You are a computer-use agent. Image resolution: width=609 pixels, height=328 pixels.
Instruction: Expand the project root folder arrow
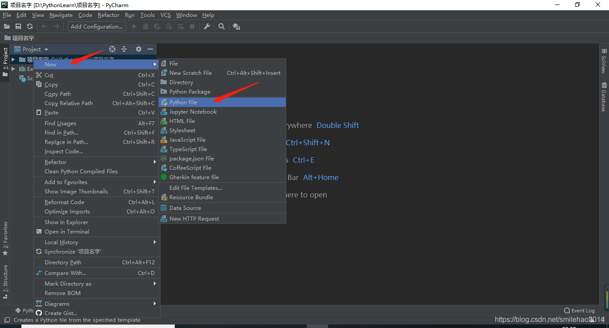(x=13, y=59)
